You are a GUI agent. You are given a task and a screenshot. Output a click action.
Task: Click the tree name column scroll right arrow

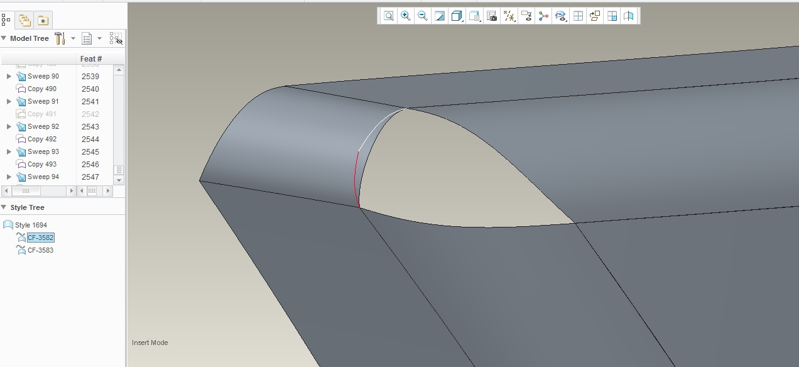click(71, 191)
